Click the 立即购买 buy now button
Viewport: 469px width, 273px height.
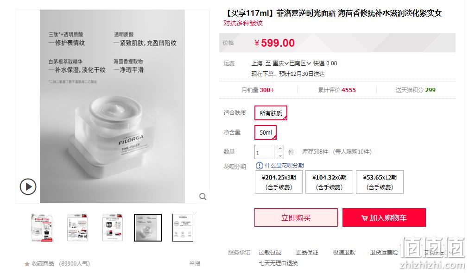(x=296, y=217)
